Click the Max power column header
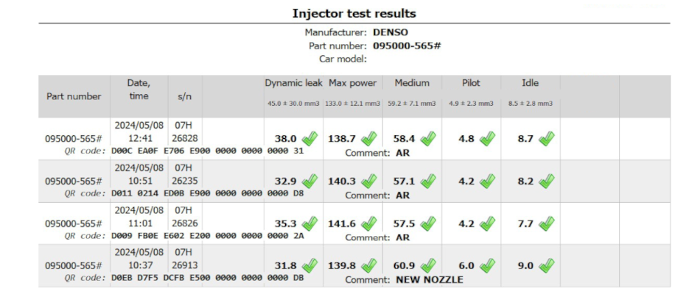Screen dimensions: 700x294 coord(352,83)
